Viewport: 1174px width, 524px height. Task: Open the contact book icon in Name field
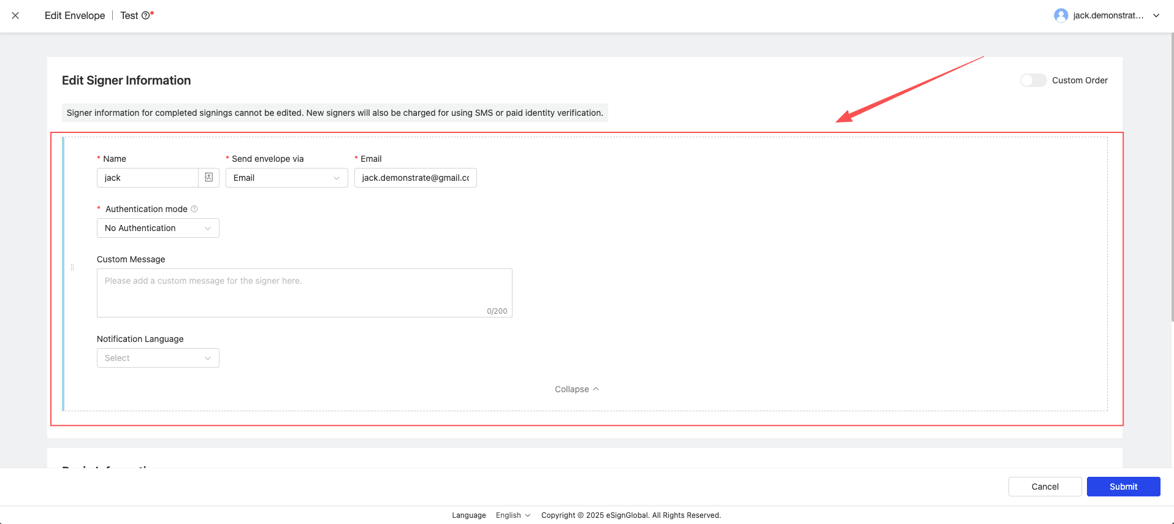click(208, 178)
